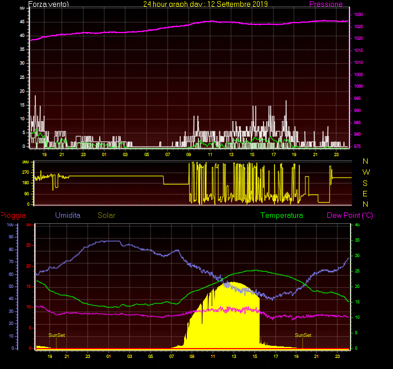Click hour "13" on the wind chart time axis

[231, 154]
